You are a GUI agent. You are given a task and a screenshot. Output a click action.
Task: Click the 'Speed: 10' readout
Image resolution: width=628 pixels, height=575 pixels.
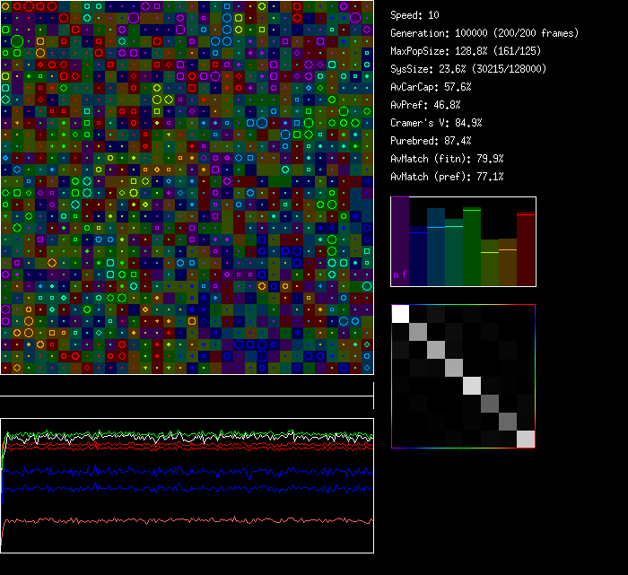coord(414,15)
